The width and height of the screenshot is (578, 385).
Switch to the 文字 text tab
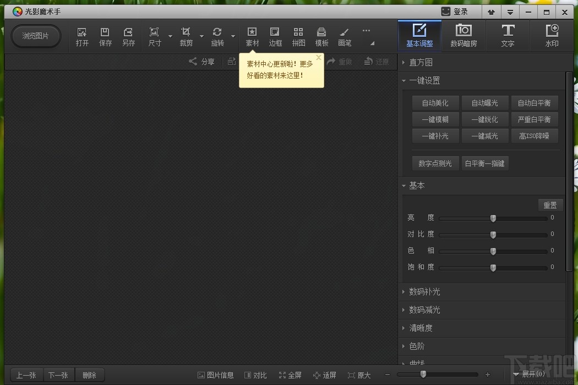pyautogui.click(x=508, y=36)
